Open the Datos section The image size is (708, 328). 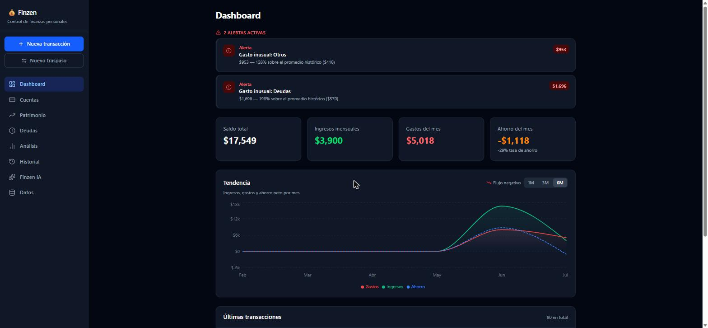(44, 192)
